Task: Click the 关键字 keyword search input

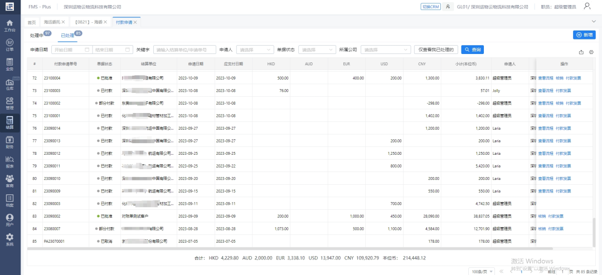Action: (185, 50)
